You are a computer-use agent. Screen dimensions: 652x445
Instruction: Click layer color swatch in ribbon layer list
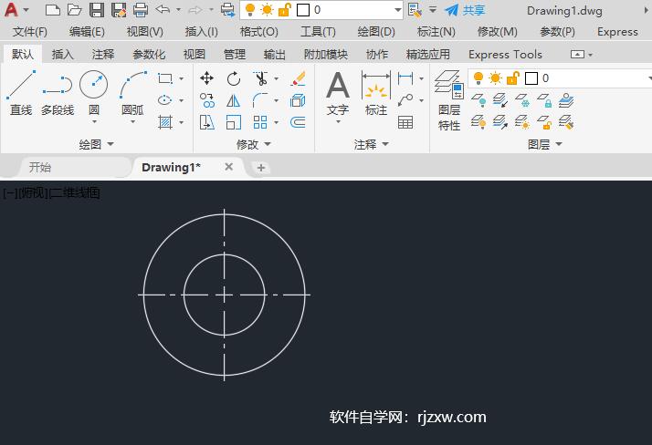[531, 78]
